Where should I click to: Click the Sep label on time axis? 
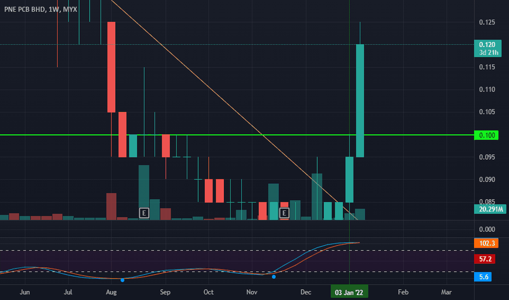point(165,292)
